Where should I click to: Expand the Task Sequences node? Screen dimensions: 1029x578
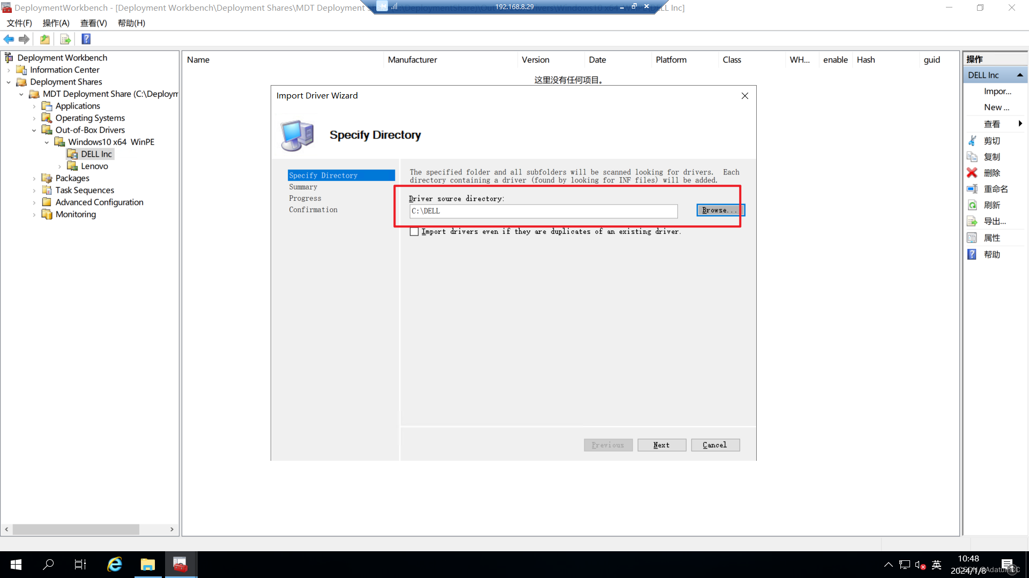click(x=34, y=191)
